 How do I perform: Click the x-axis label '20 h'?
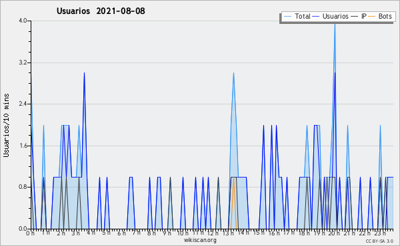pyautogui.click(x=334, y=233)
